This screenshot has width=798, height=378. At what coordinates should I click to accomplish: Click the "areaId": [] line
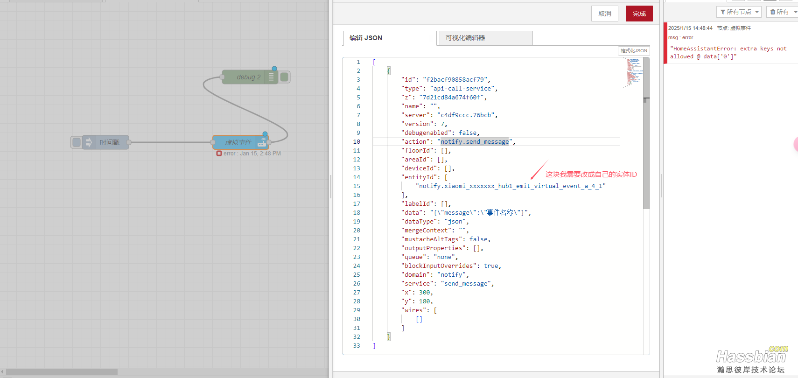424,159
